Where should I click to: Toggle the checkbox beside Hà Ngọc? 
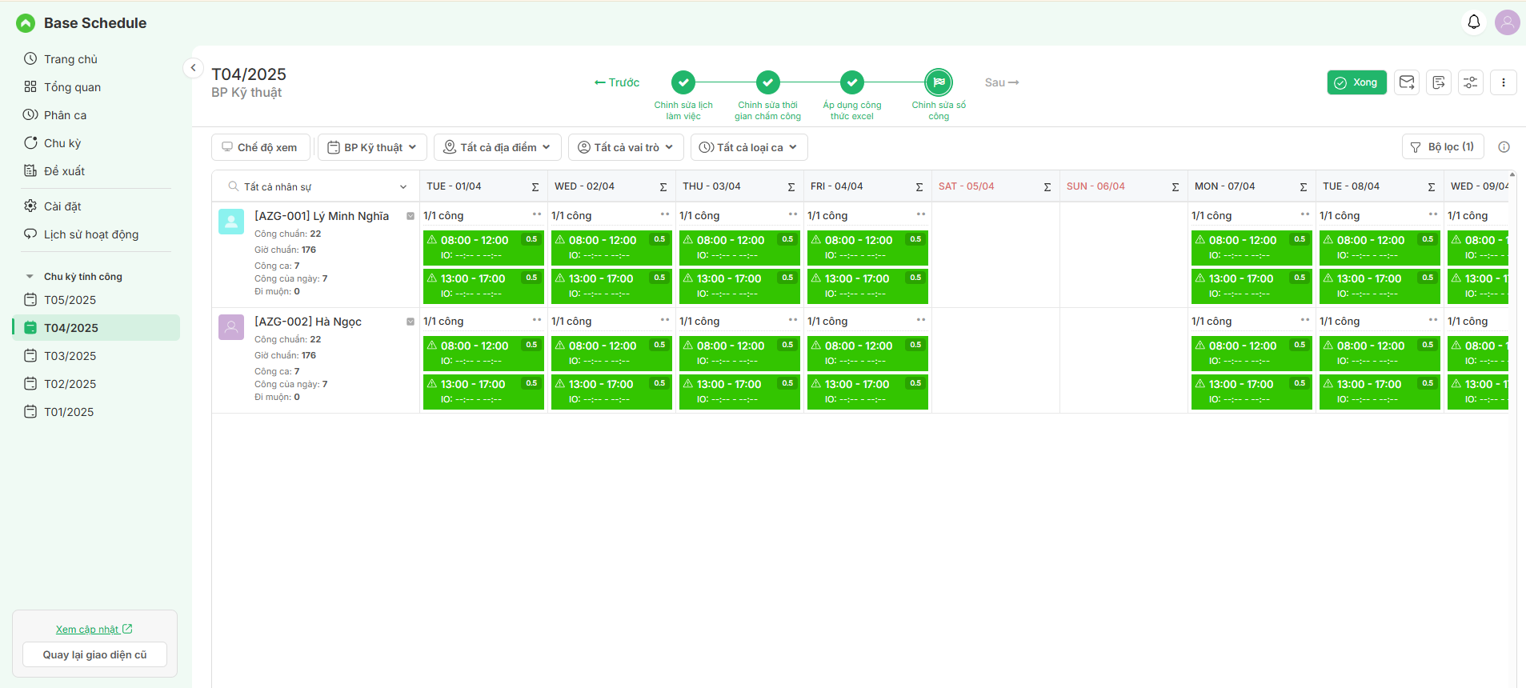[x=411, y=322]
